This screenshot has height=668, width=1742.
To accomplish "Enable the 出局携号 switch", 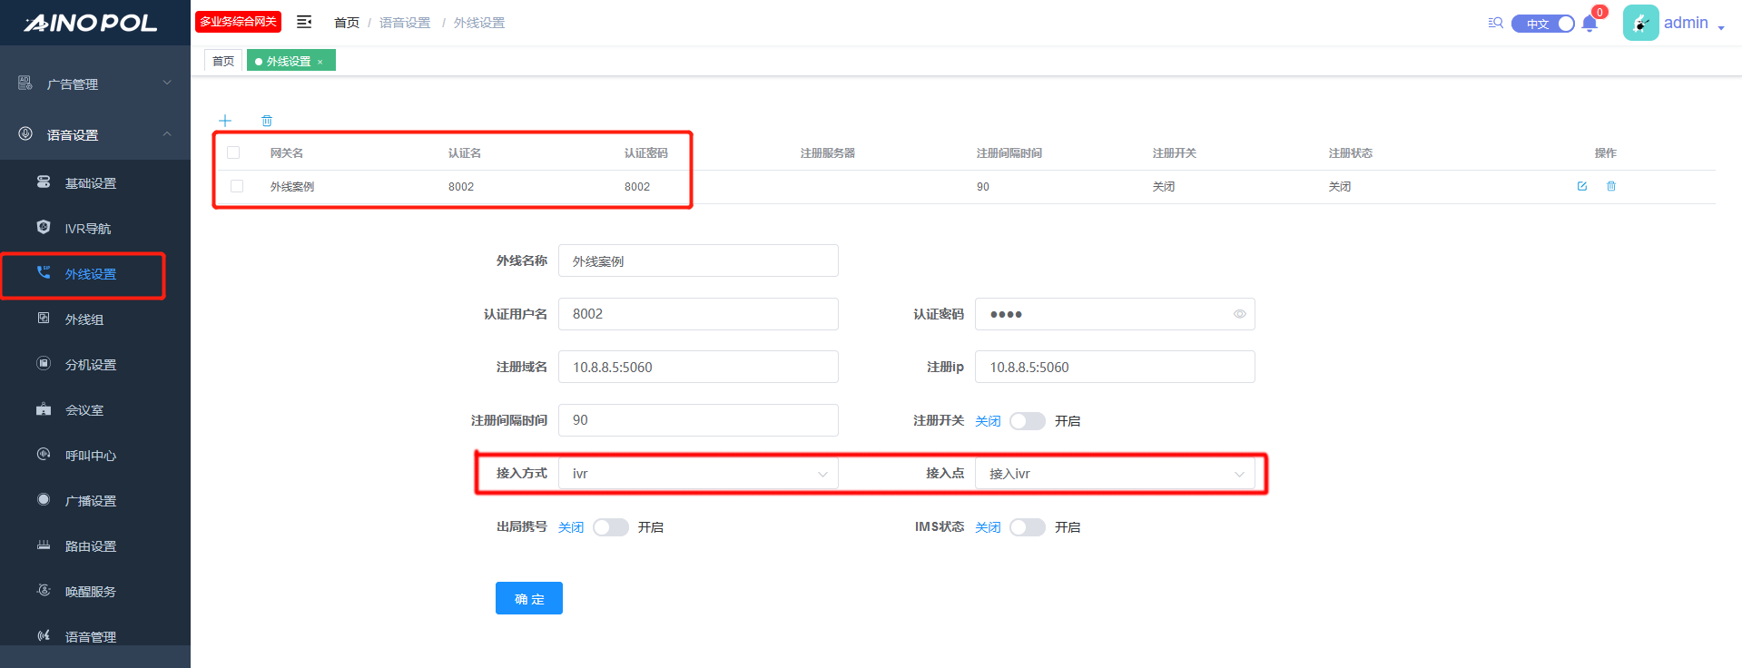I will [x=611, y=527].
